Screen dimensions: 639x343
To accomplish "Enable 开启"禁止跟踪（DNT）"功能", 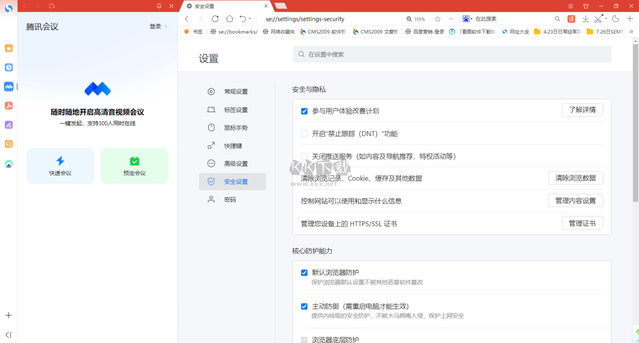I will pyautogui.click(x=304, y=133).
